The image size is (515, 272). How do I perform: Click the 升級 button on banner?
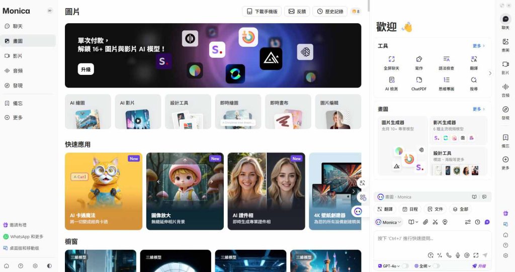point(85,69)
